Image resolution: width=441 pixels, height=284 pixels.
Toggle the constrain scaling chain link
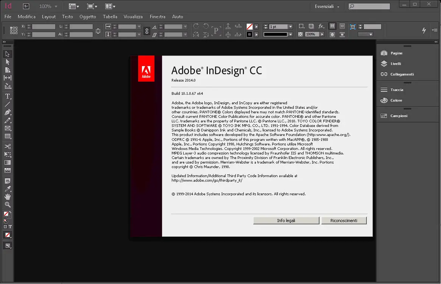click(x=146, y=31)
